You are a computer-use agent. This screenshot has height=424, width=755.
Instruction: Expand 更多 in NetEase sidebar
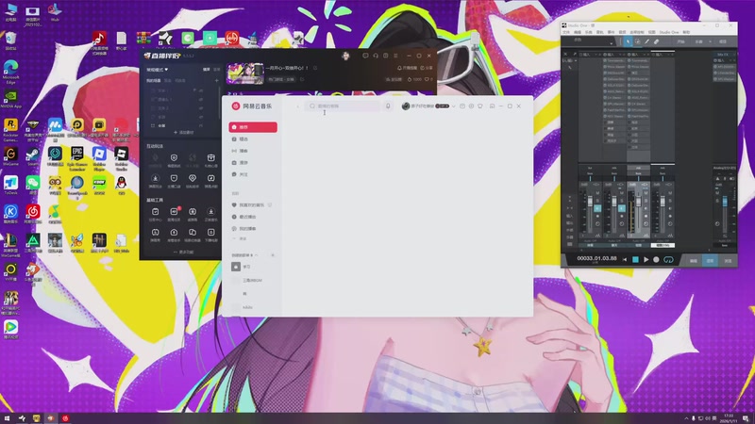(x=240, y=238)
